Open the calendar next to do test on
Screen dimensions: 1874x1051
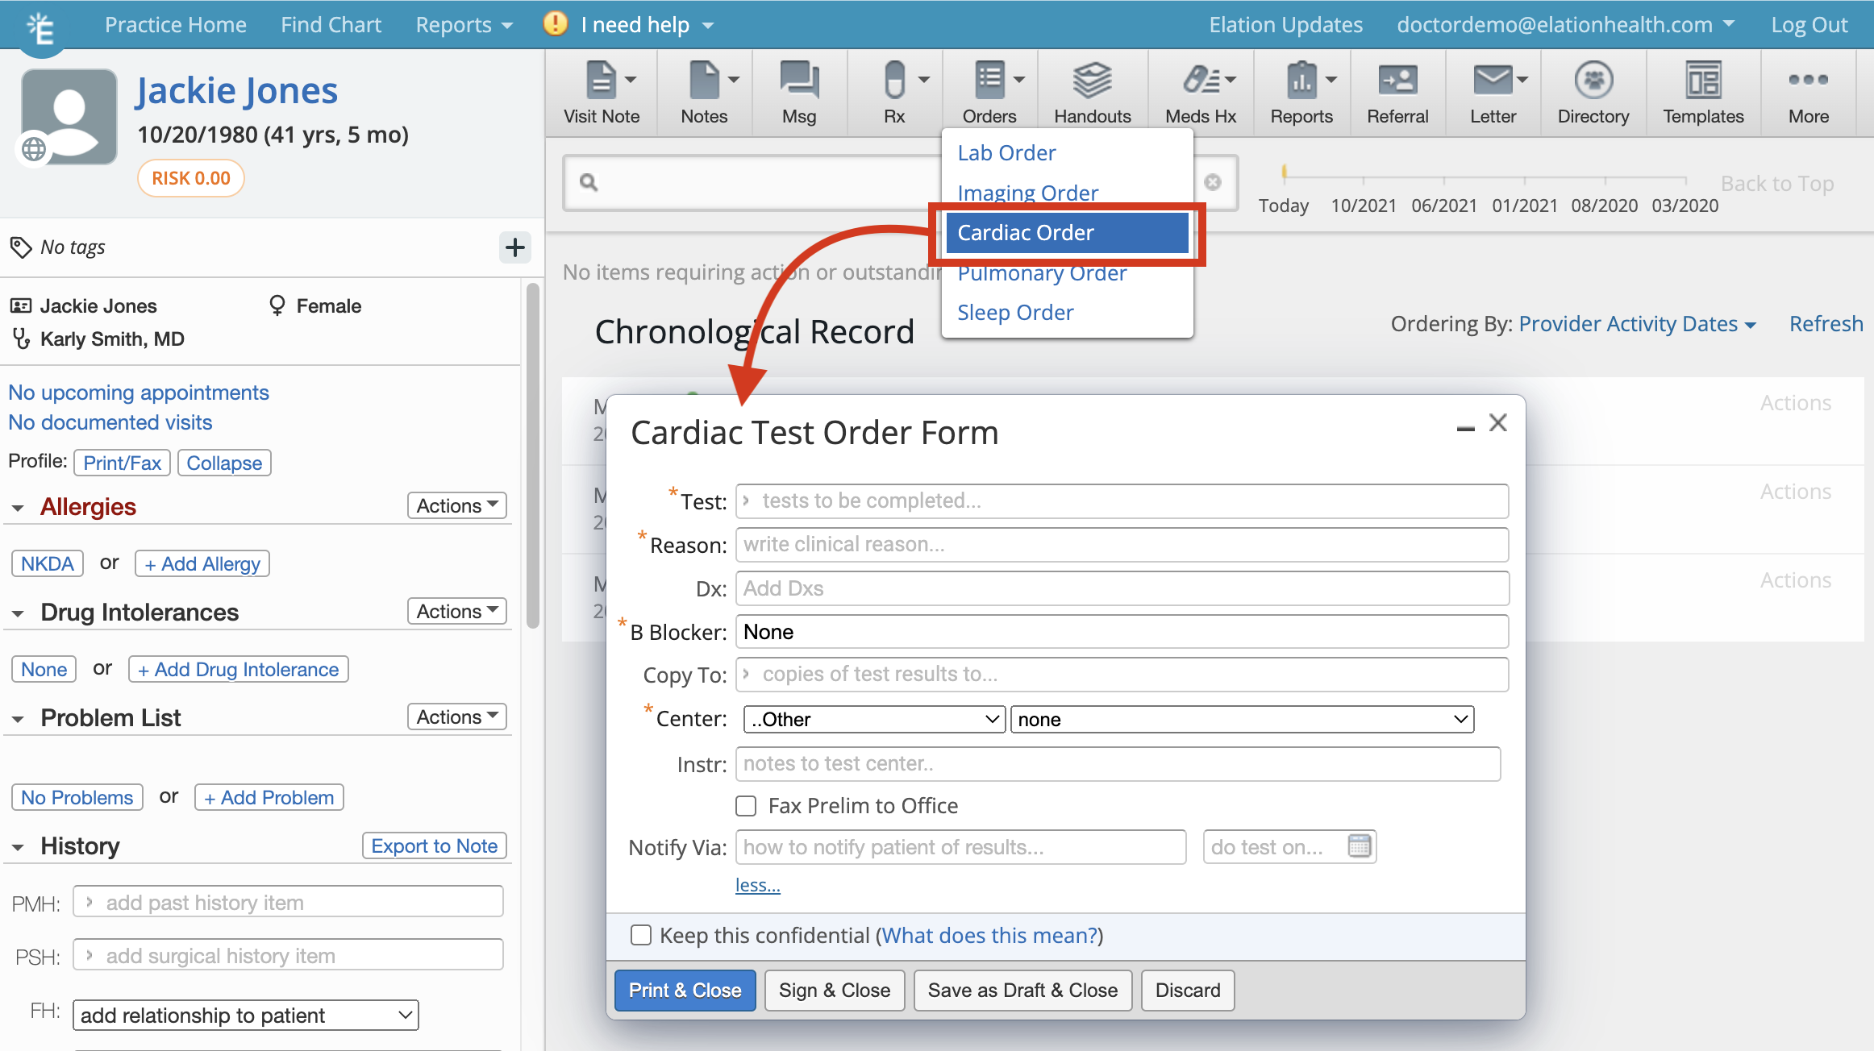(1360, 845)
